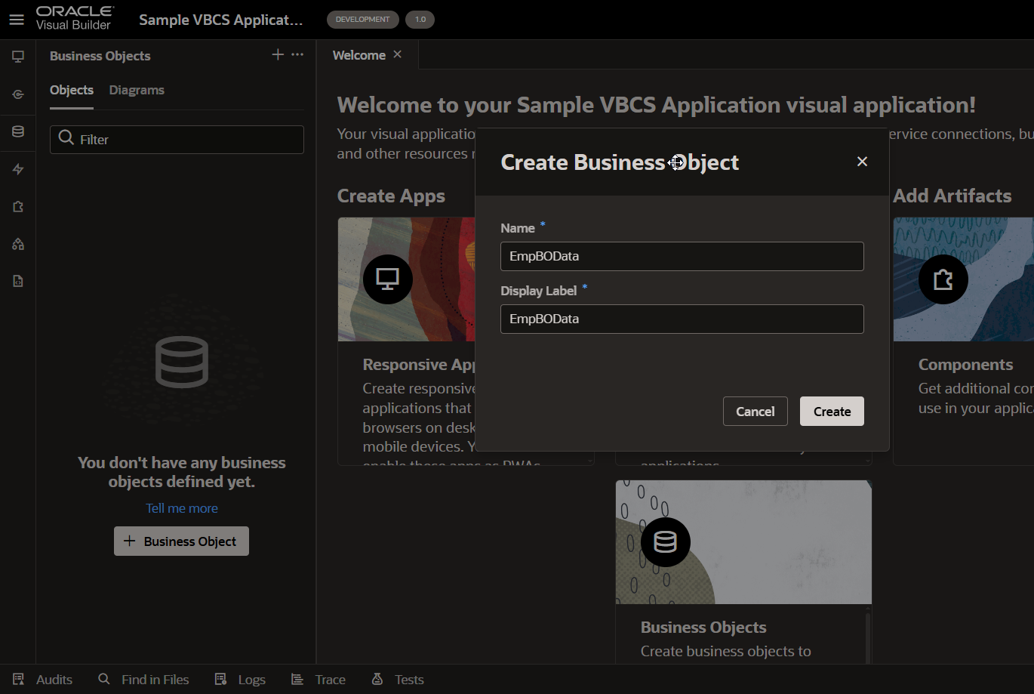Viewport: 1034px width, 694px height.
Task: Click the Create Apps section heading
Action: [x=391, y=196]
